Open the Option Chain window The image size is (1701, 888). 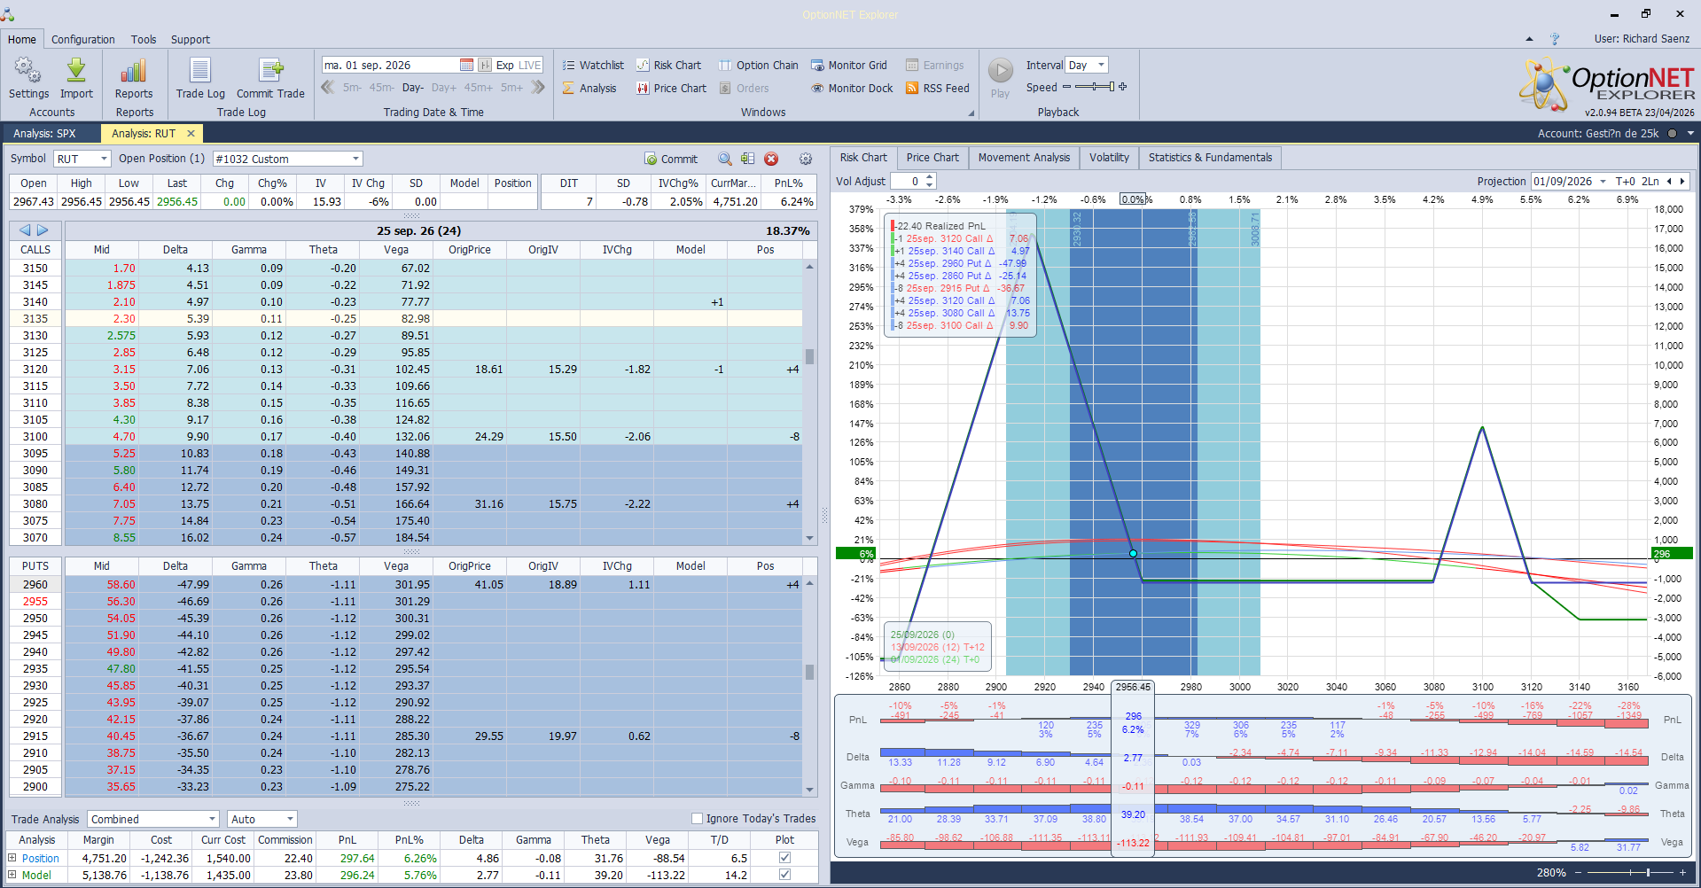pyautogui.click(x=758, y=65)
